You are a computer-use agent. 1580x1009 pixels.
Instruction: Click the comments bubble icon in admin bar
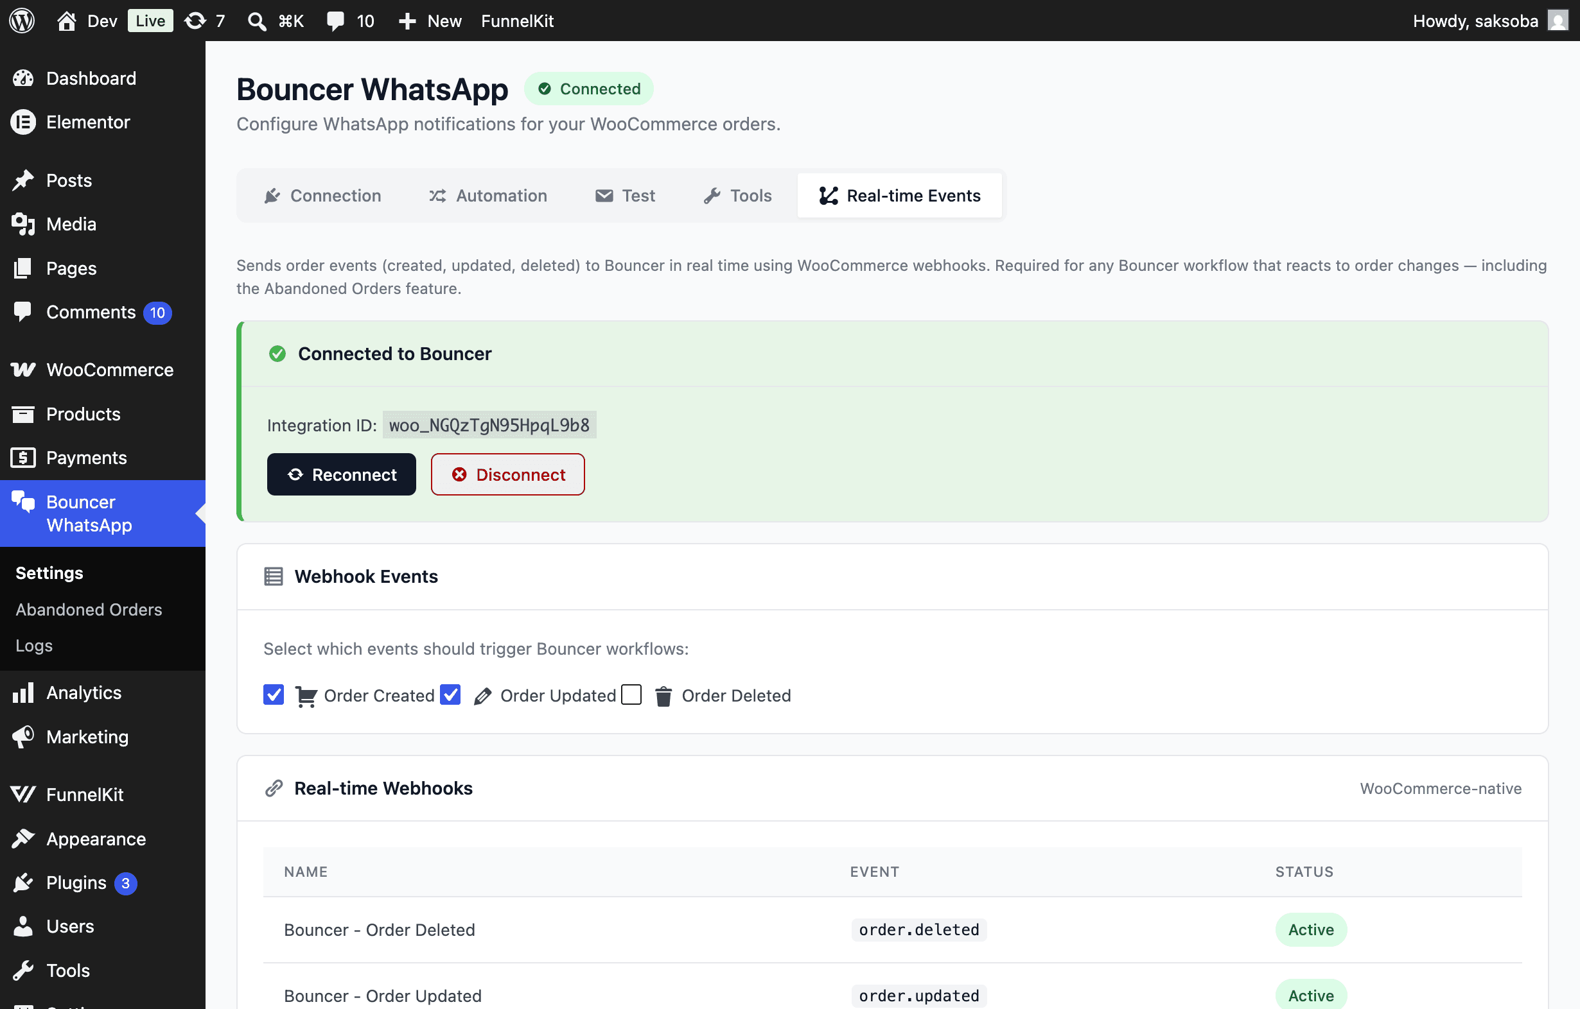(x=335, y=21)
